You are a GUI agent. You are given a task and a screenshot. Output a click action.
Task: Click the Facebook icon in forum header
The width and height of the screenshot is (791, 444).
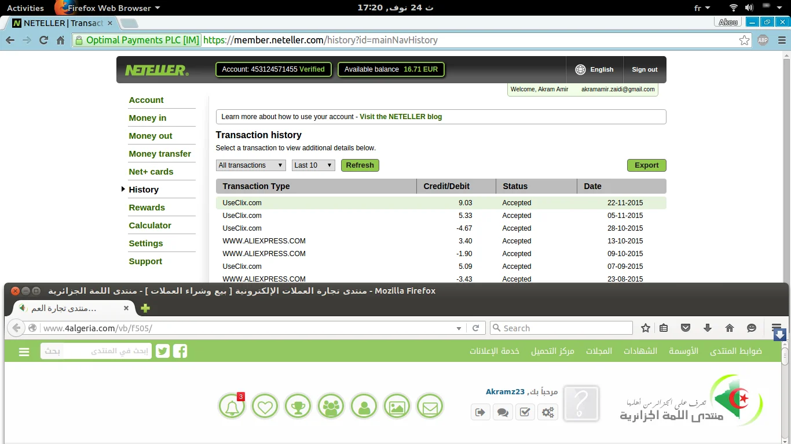[x=180, y=351]
